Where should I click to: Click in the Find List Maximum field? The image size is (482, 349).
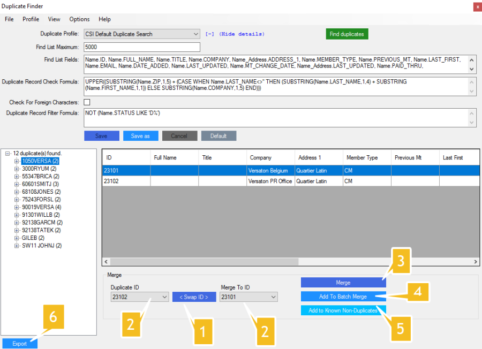pos(142,47)
